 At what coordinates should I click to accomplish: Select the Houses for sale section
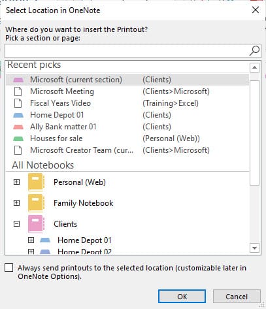point(127,138)
